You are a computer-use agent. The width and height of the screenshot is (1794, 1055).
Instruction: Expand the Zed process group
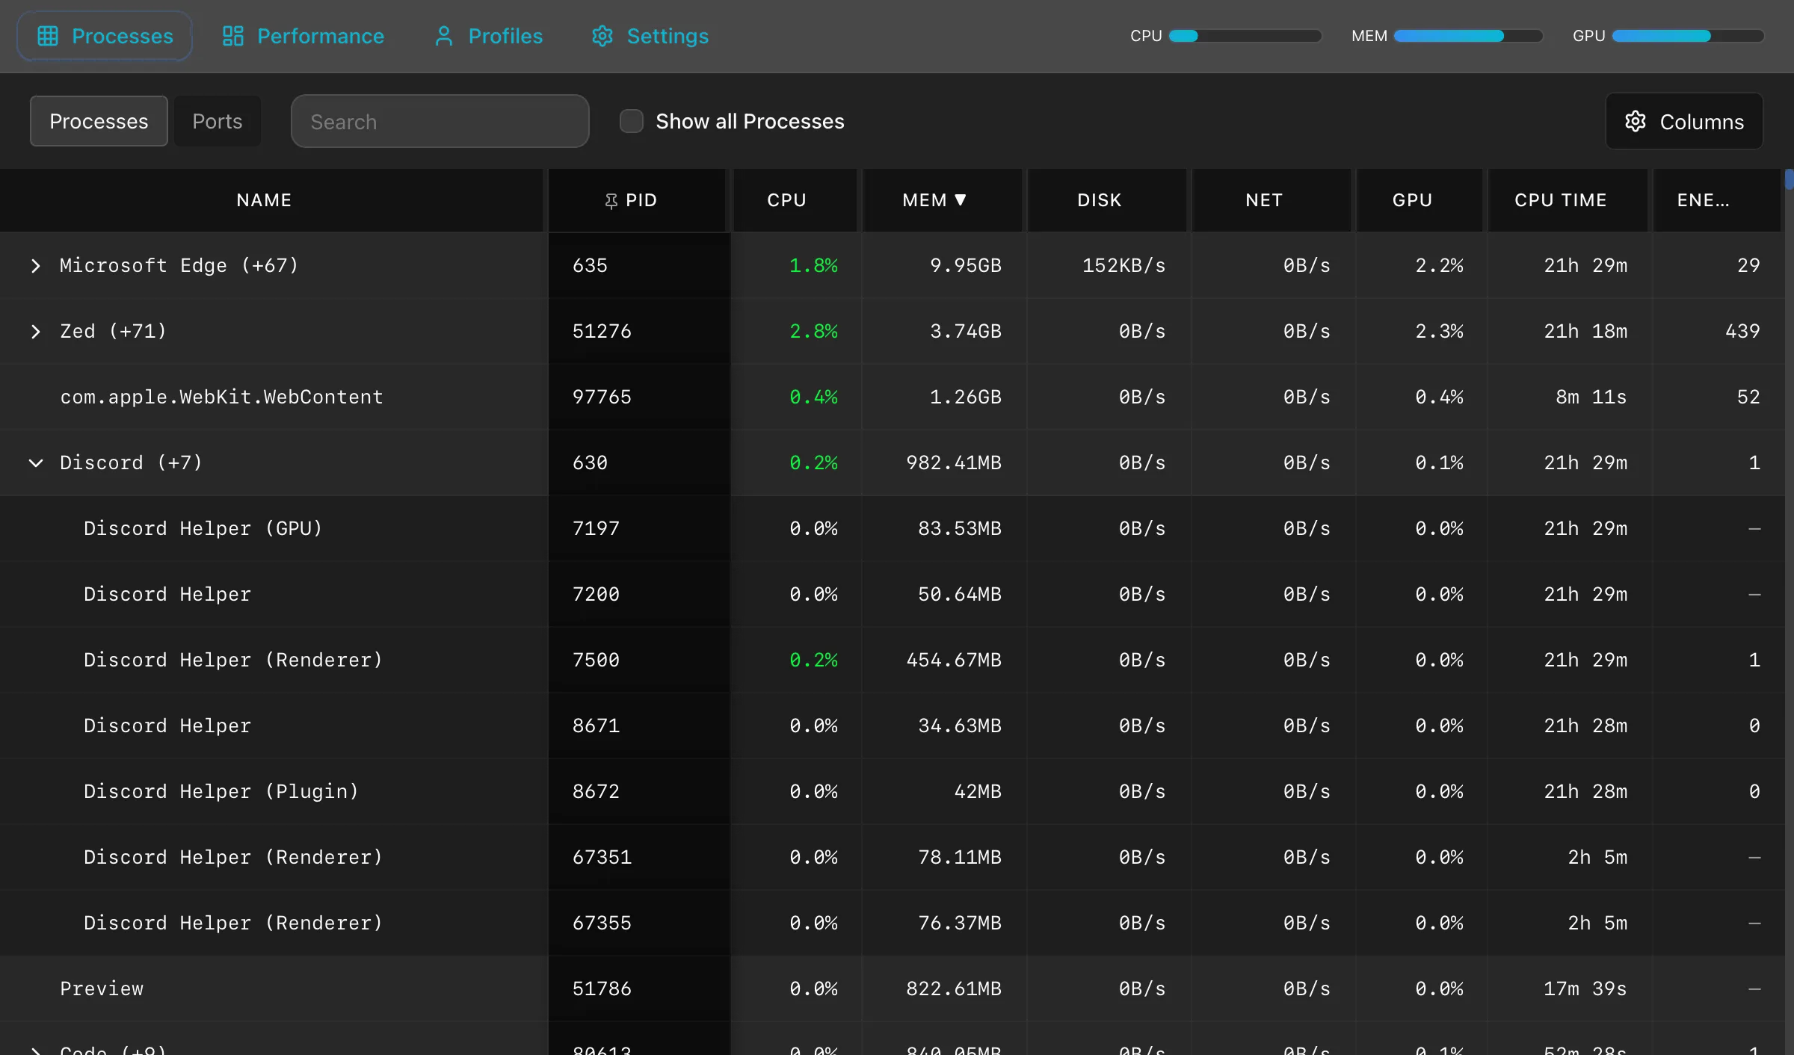click(35, 332)
